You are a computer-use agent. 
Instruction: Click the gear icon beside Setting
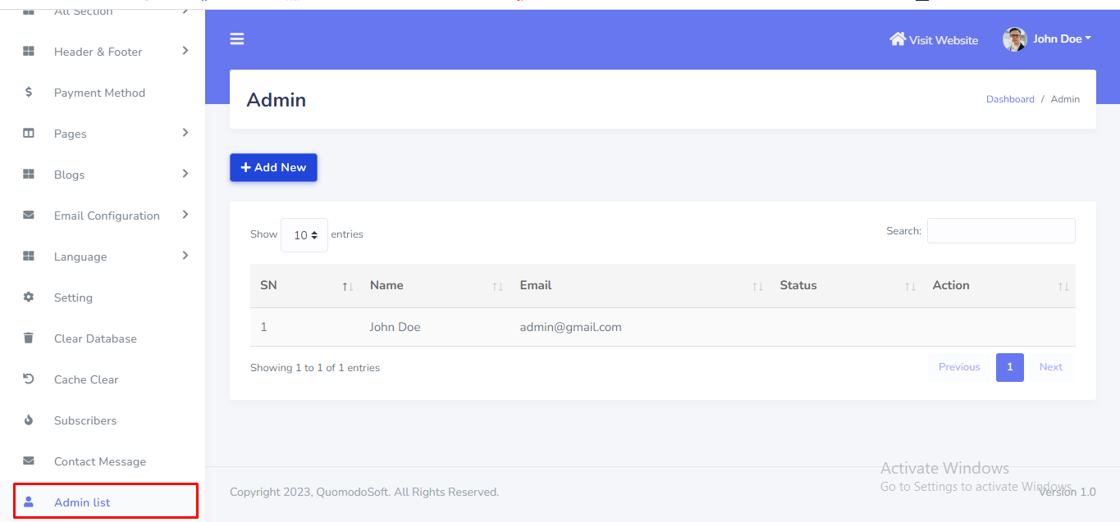click(x=29, y=297)
